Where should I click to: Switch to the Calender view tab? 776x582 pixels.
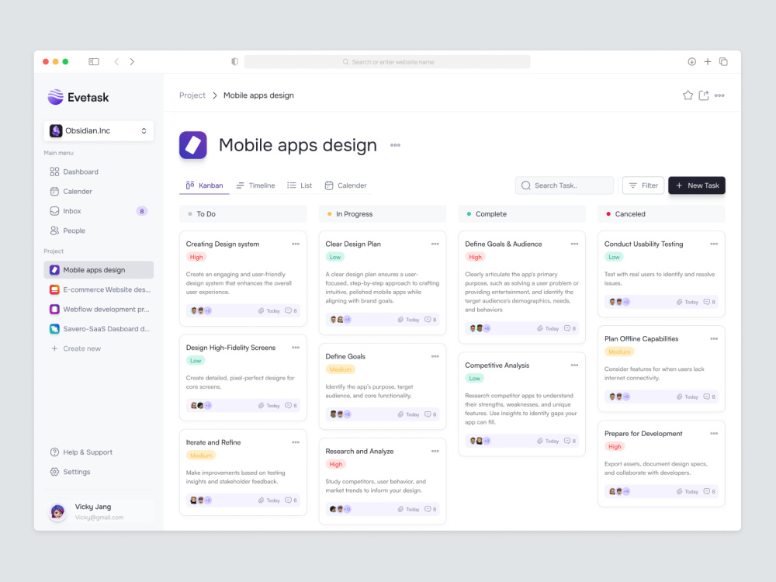[x=345, y=185]
